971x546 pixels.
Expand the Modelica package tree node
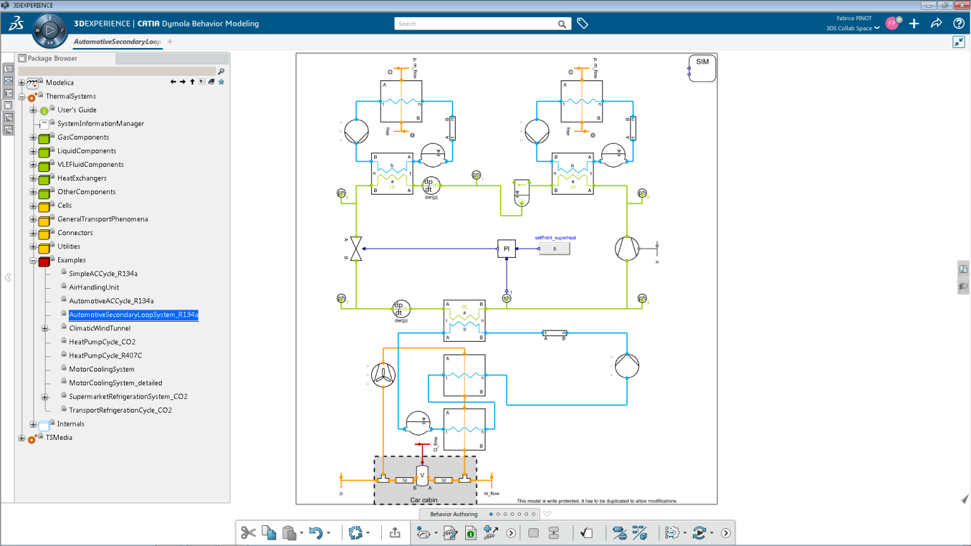pos(21,83)
